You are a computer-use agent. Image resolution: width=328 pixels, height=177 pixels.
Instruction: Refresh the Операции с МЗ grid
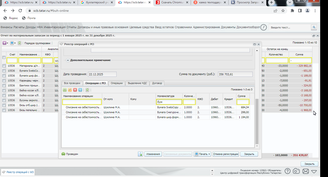pyautogui.click(x=87, y=90)
